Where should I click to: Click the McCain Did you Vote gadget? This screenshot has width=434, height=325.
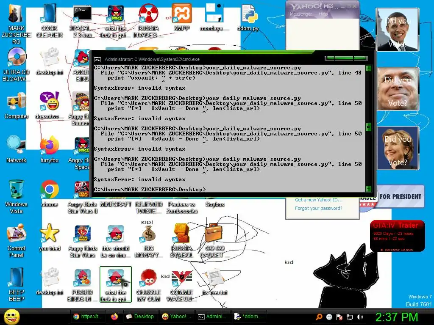click(x=398, y=89)
